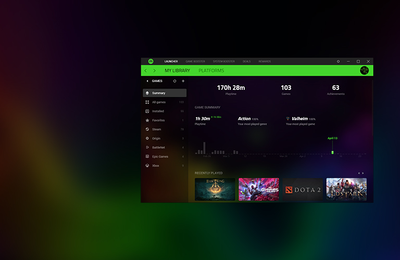Go forward with the right navigation arrow

coord(154,71)
